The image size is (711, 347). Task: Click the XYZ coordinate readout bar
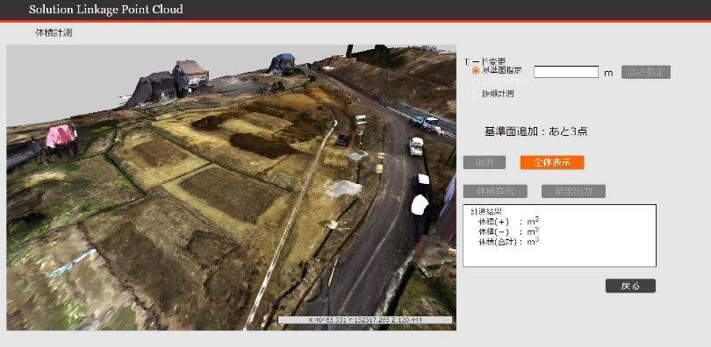(x=365, y=320)
